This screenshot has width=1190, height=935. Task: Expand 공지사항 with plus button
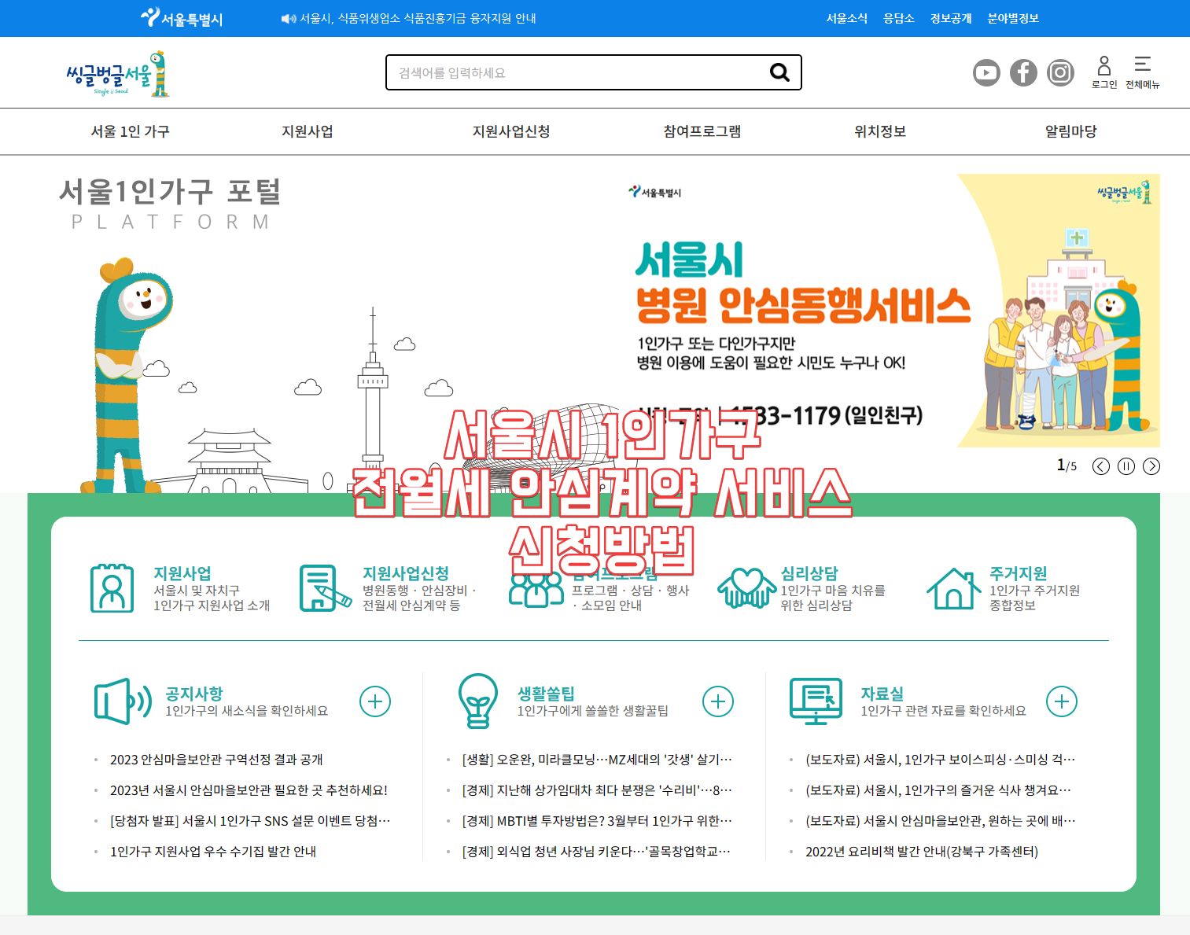(375, 701)
